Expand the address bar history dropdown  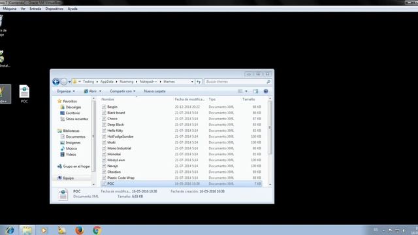[192, 82]
